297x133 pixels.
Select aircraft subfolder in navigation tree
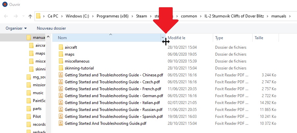37,45
